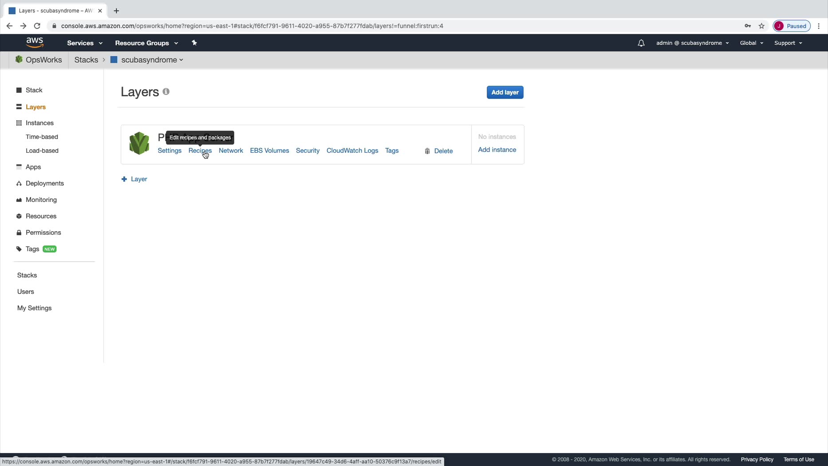Screen dimensions: 828x466
Task: Click the browser forward arrow
Action: [x=23, y=26]
